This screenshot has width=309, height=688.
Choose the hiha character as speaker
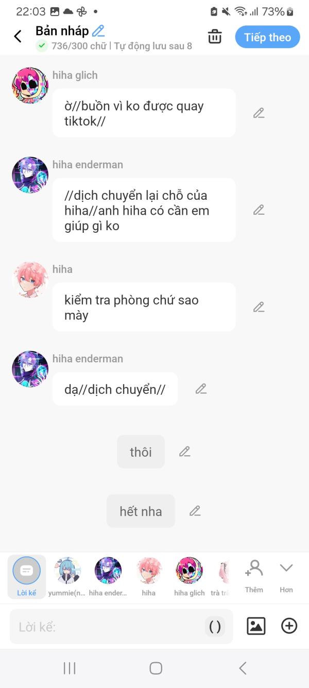click(x=149, y=577)
